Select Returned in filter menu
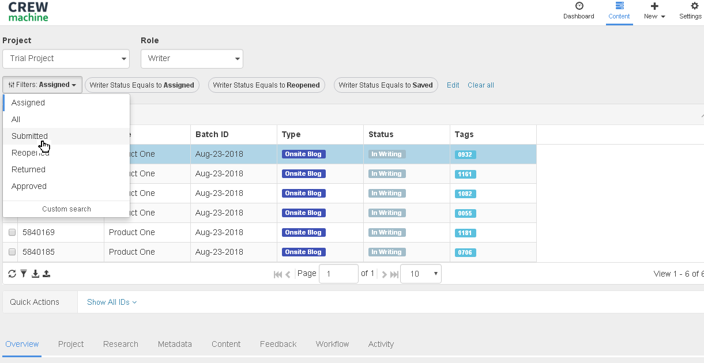704x363 pixels. coord(66,169)
